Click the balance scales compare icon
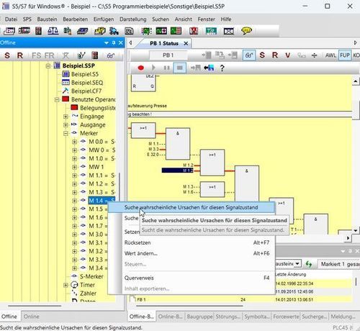The image size is (360, 331). coord(53,31)
